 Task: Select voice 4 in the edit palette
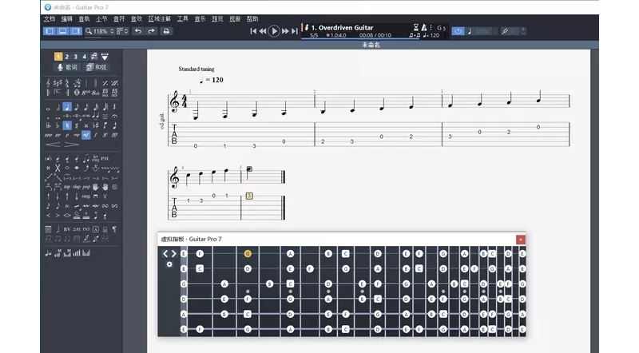click(x=85, y=57)
